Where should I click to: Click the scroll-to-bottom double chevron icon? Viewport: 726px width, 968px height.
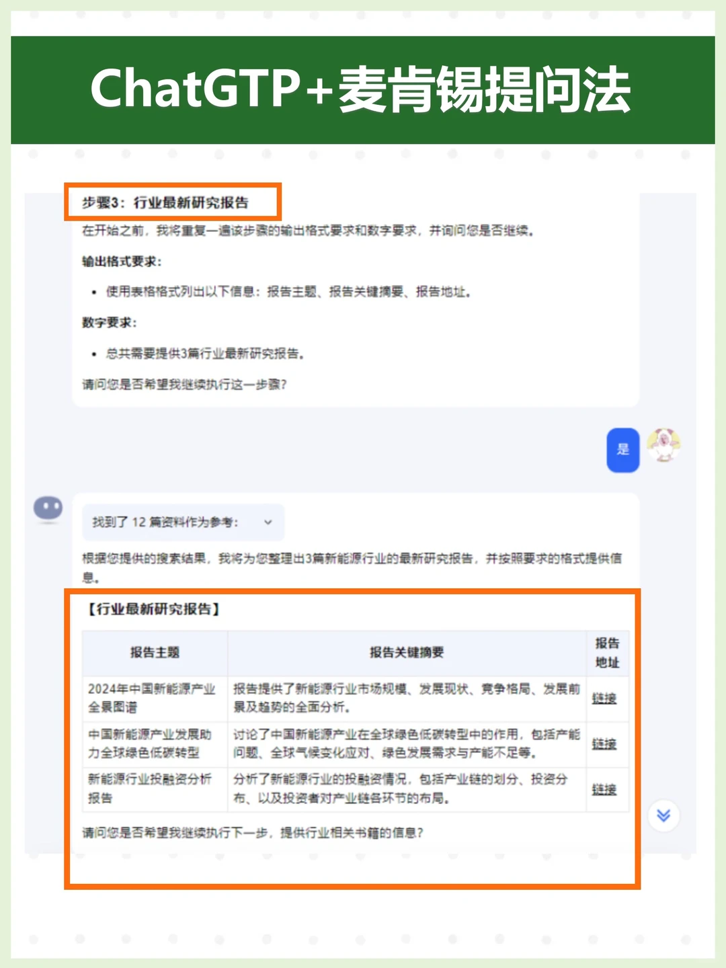(x=664, y=815)
